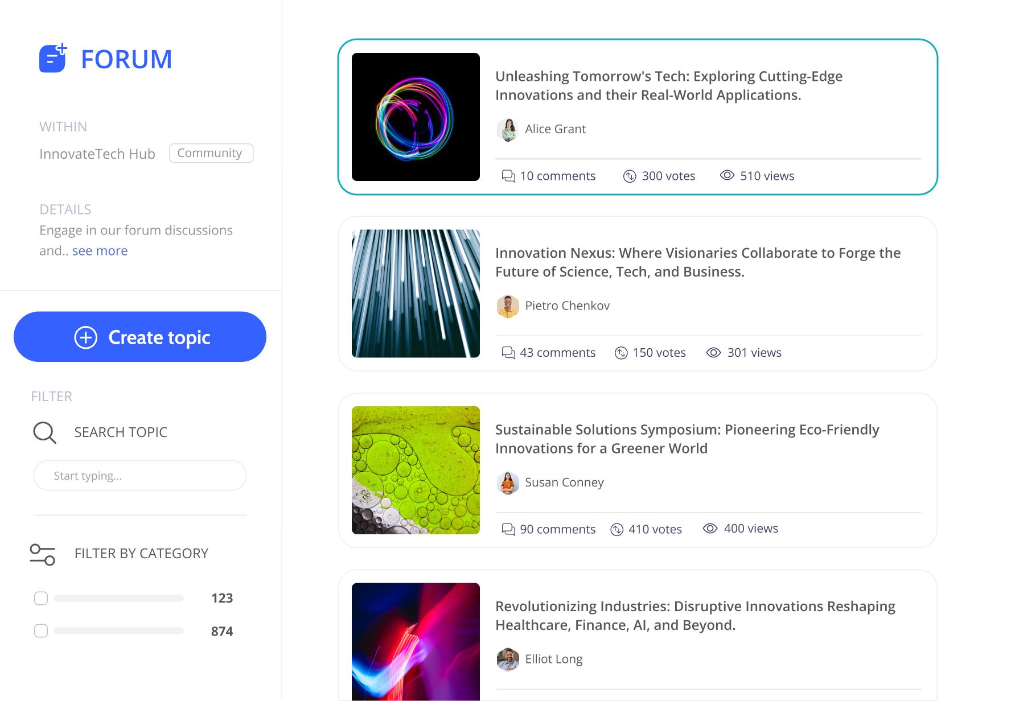Open the Innovation Nexus topic title

click(x=698, y=262)
